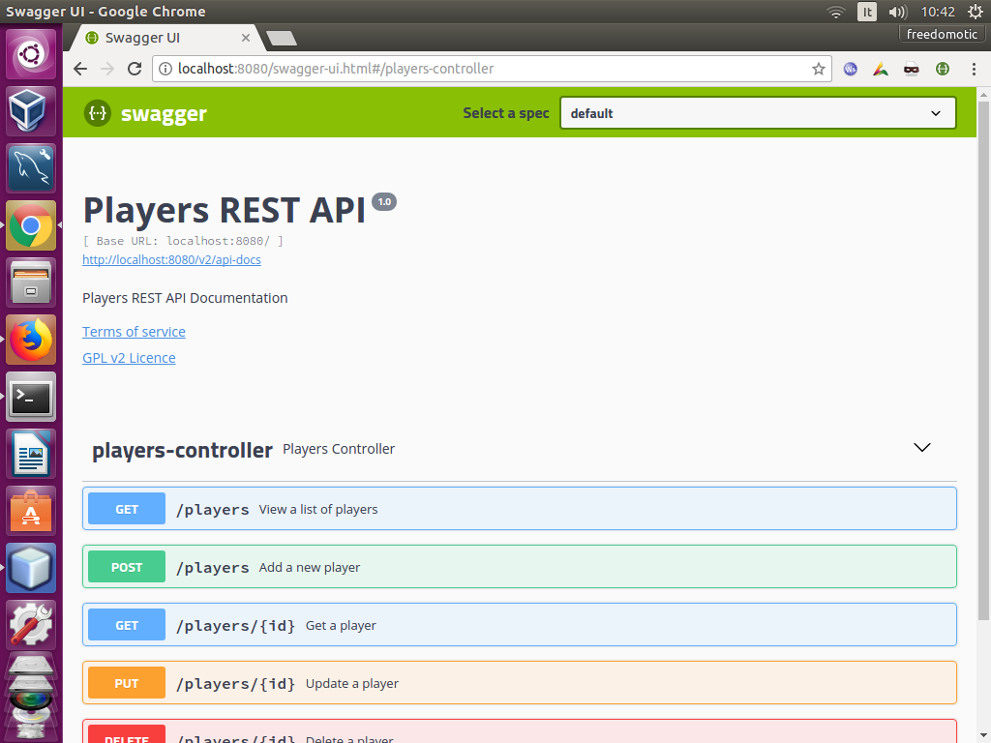Click the light blue cube dock icon

point(31,568)
